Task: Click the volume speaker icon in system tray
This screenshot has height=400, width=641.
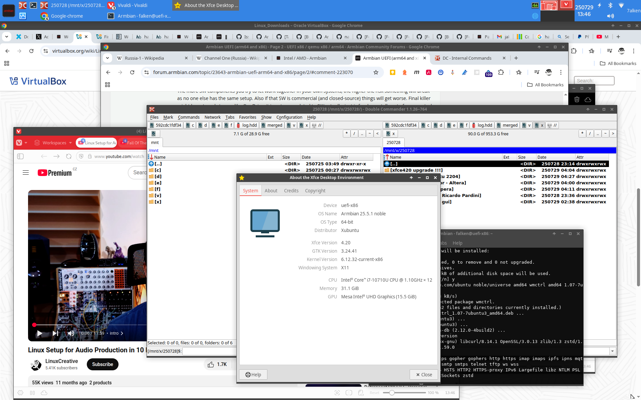Action: pos(611,16)
